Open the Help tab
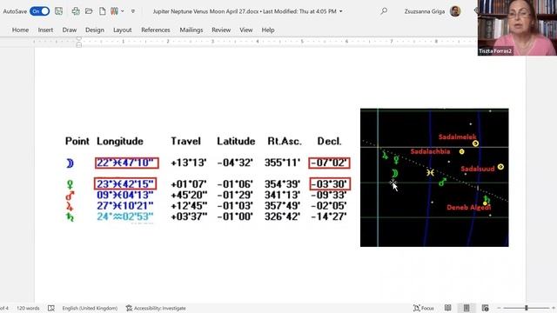The height and width of the screenshot is (313, 557). pyautogui.click(x=268, y=30)
